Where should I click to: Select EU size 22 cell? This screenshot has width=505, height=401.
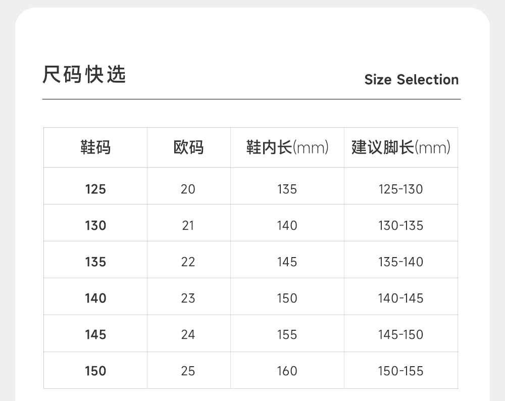188,262
